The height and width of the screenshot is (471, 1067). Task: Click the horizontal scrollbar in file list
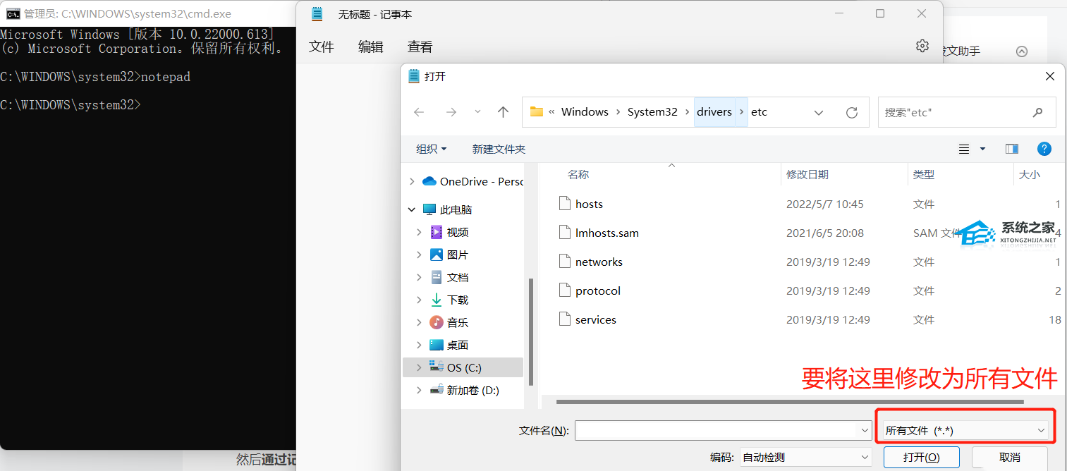[791, 402]
